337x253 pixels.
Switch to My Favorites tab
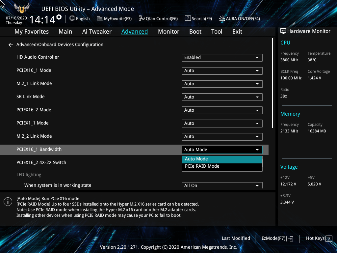[32, 32]
